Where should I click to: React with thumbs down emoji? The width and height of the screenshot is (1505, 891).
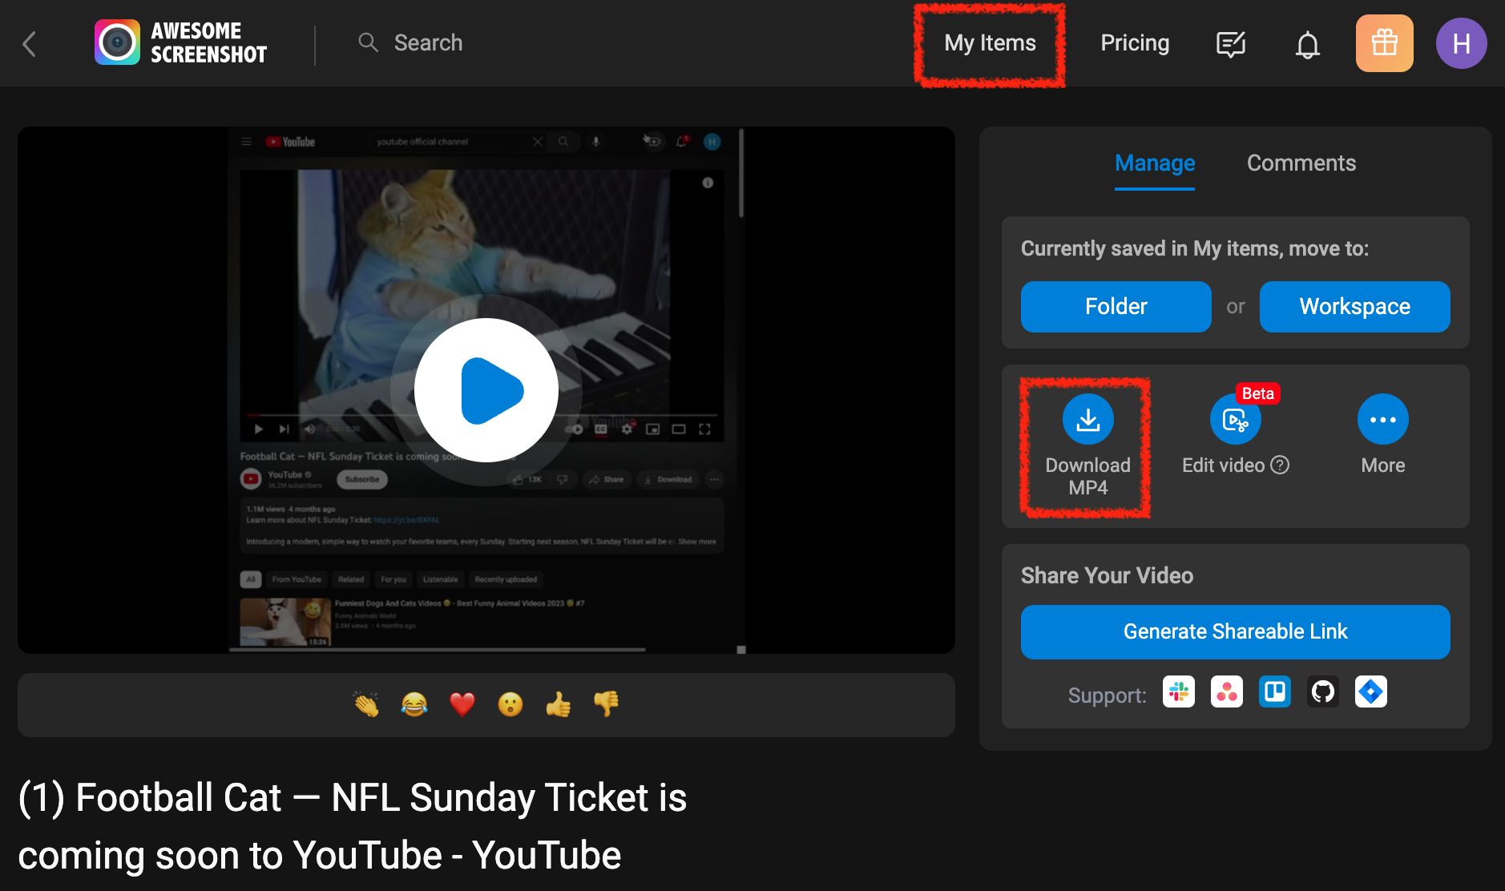click(x=607, y=704)
